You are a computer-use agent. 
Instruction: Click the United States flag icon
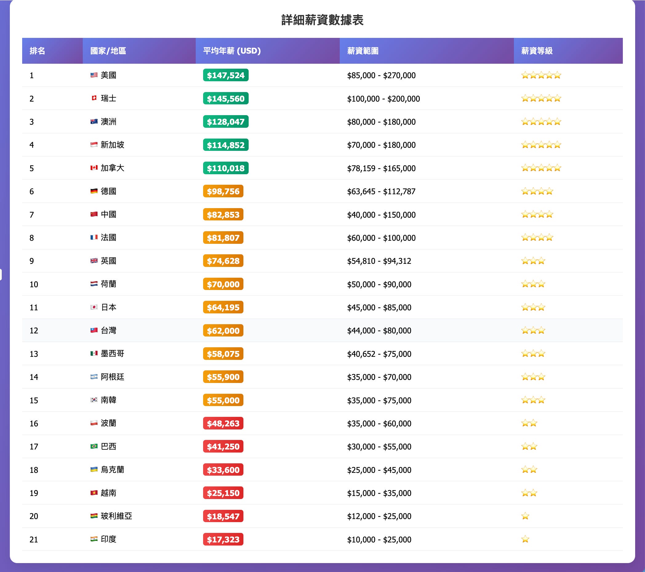tap(94, 75)
